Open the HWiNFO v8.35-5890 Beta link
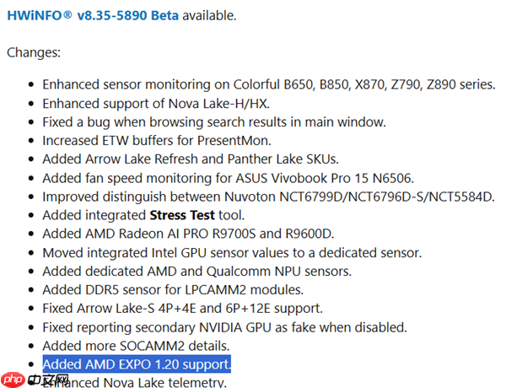The height and width of the screenshot is (388, 506). click(x=93, y=15)
